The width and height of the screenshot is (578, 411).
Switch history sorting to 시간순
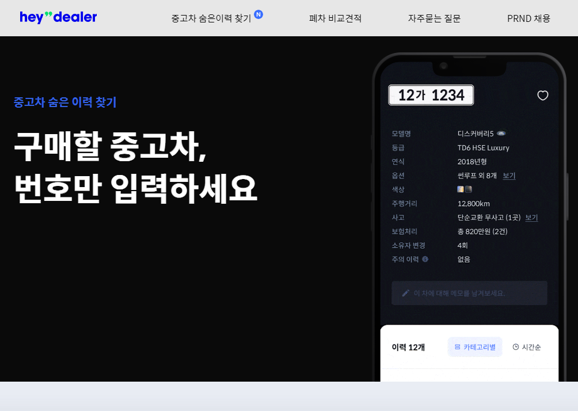(x=530, y=347)
